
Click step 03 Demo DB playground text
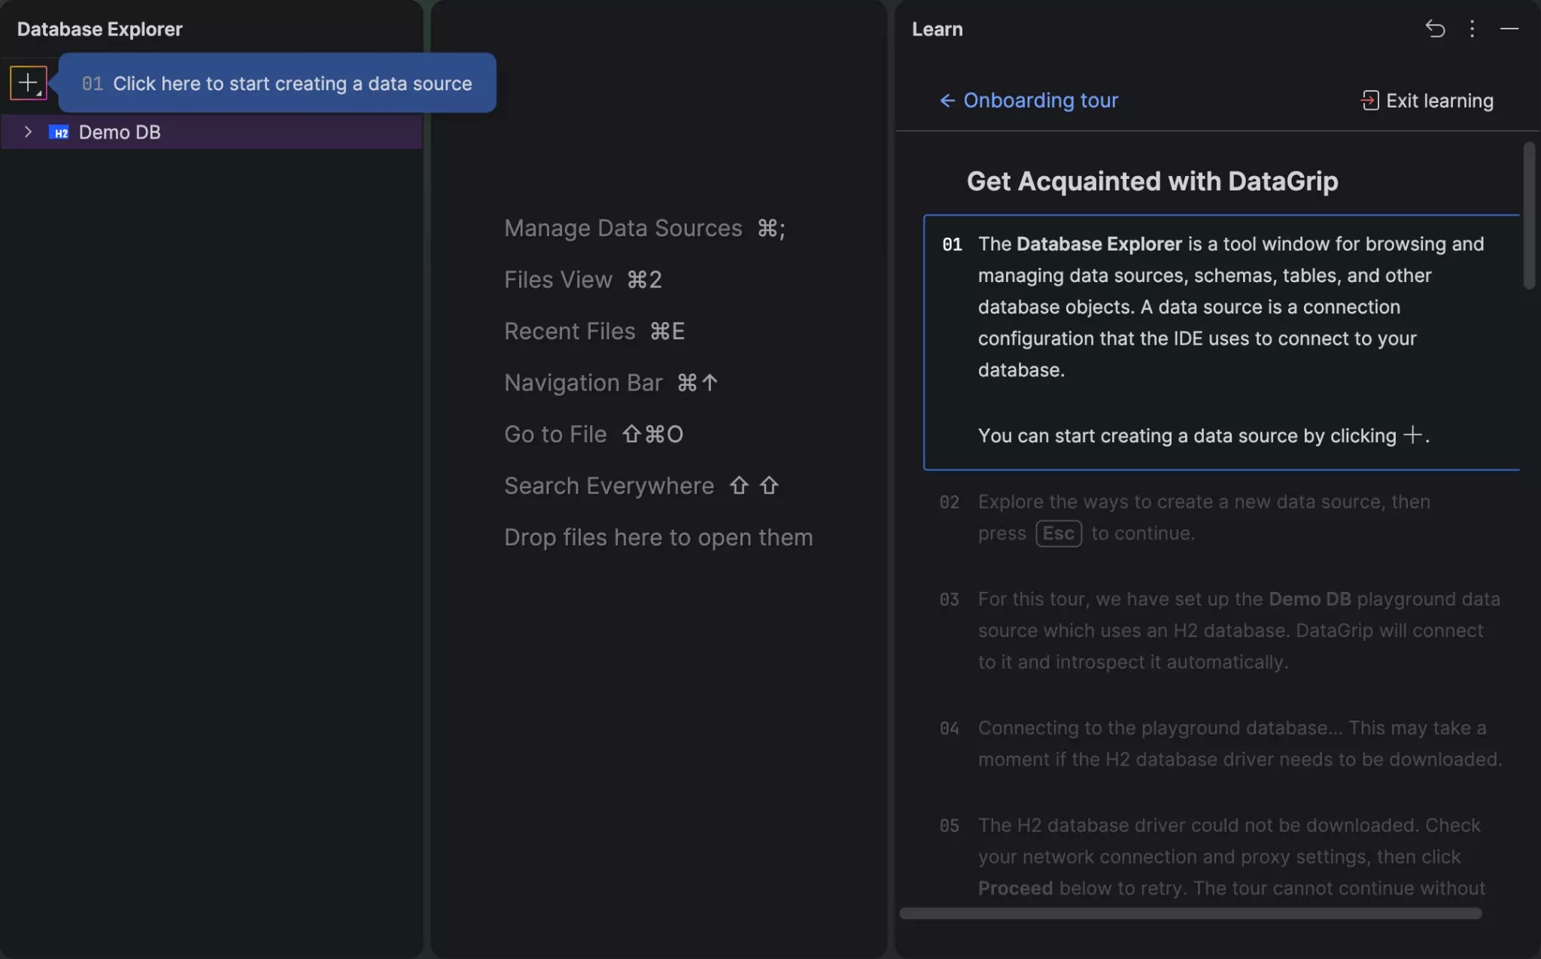click(1239, 630)
